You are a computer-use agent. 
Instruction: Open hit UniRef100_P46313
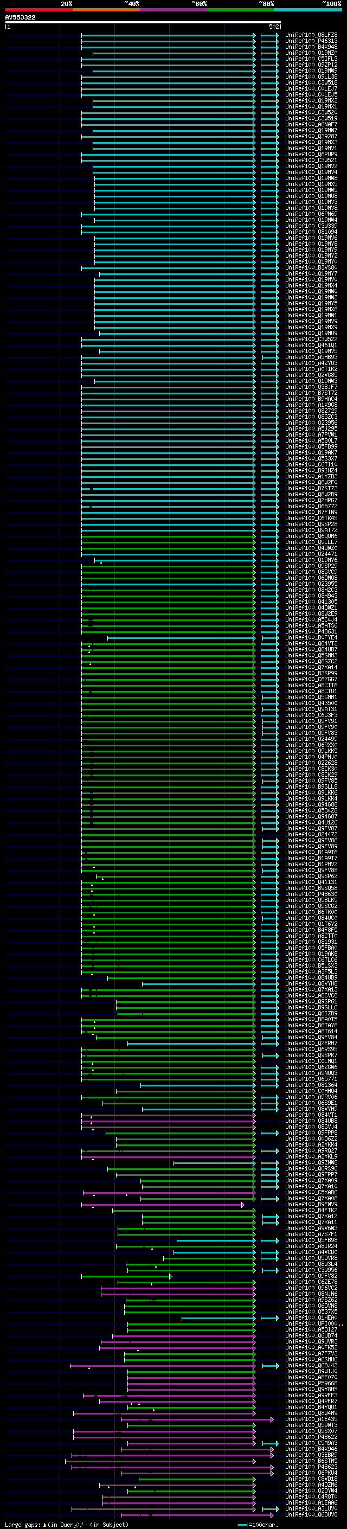click(x=311, y=41)
